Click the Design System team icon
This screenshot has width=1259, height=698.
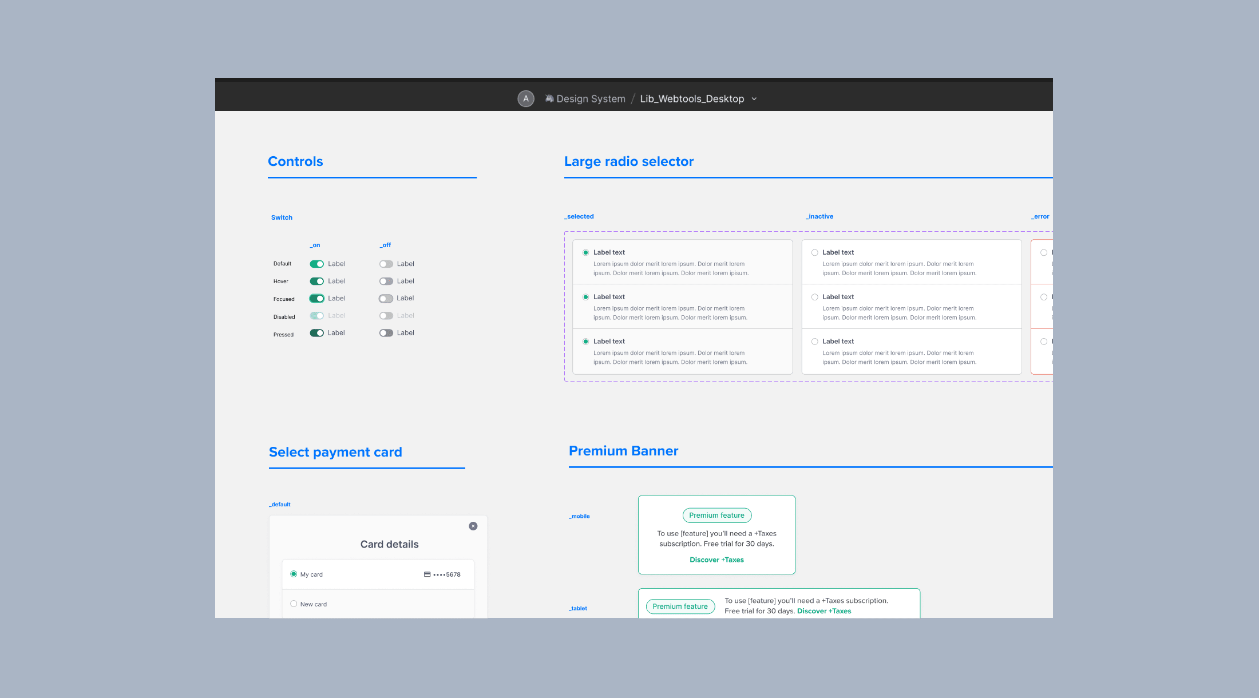pos(549,98)
